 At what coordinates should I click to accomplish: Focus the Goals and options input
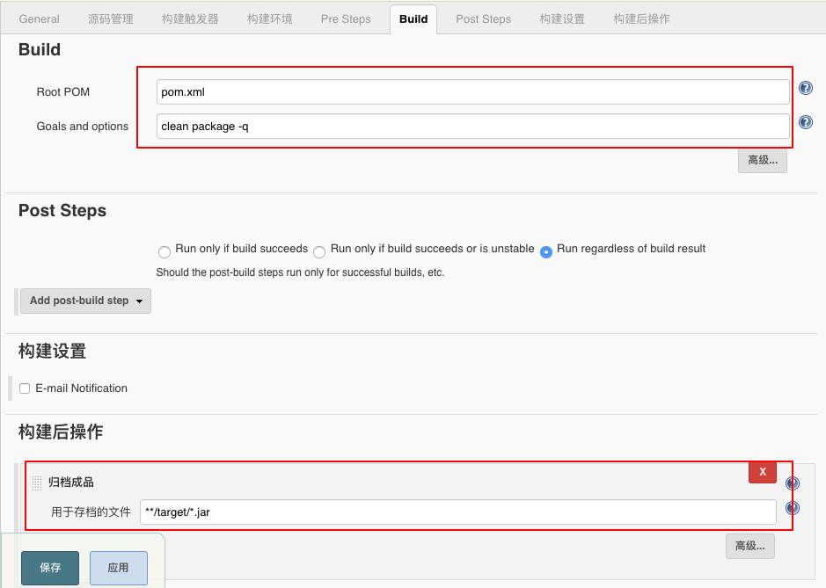tap(472, 127)
